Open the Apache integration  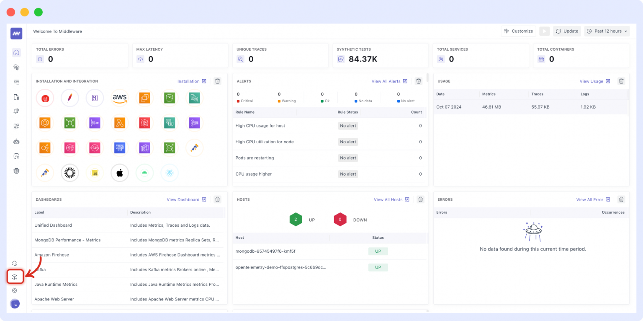click(x=69, y=97)
